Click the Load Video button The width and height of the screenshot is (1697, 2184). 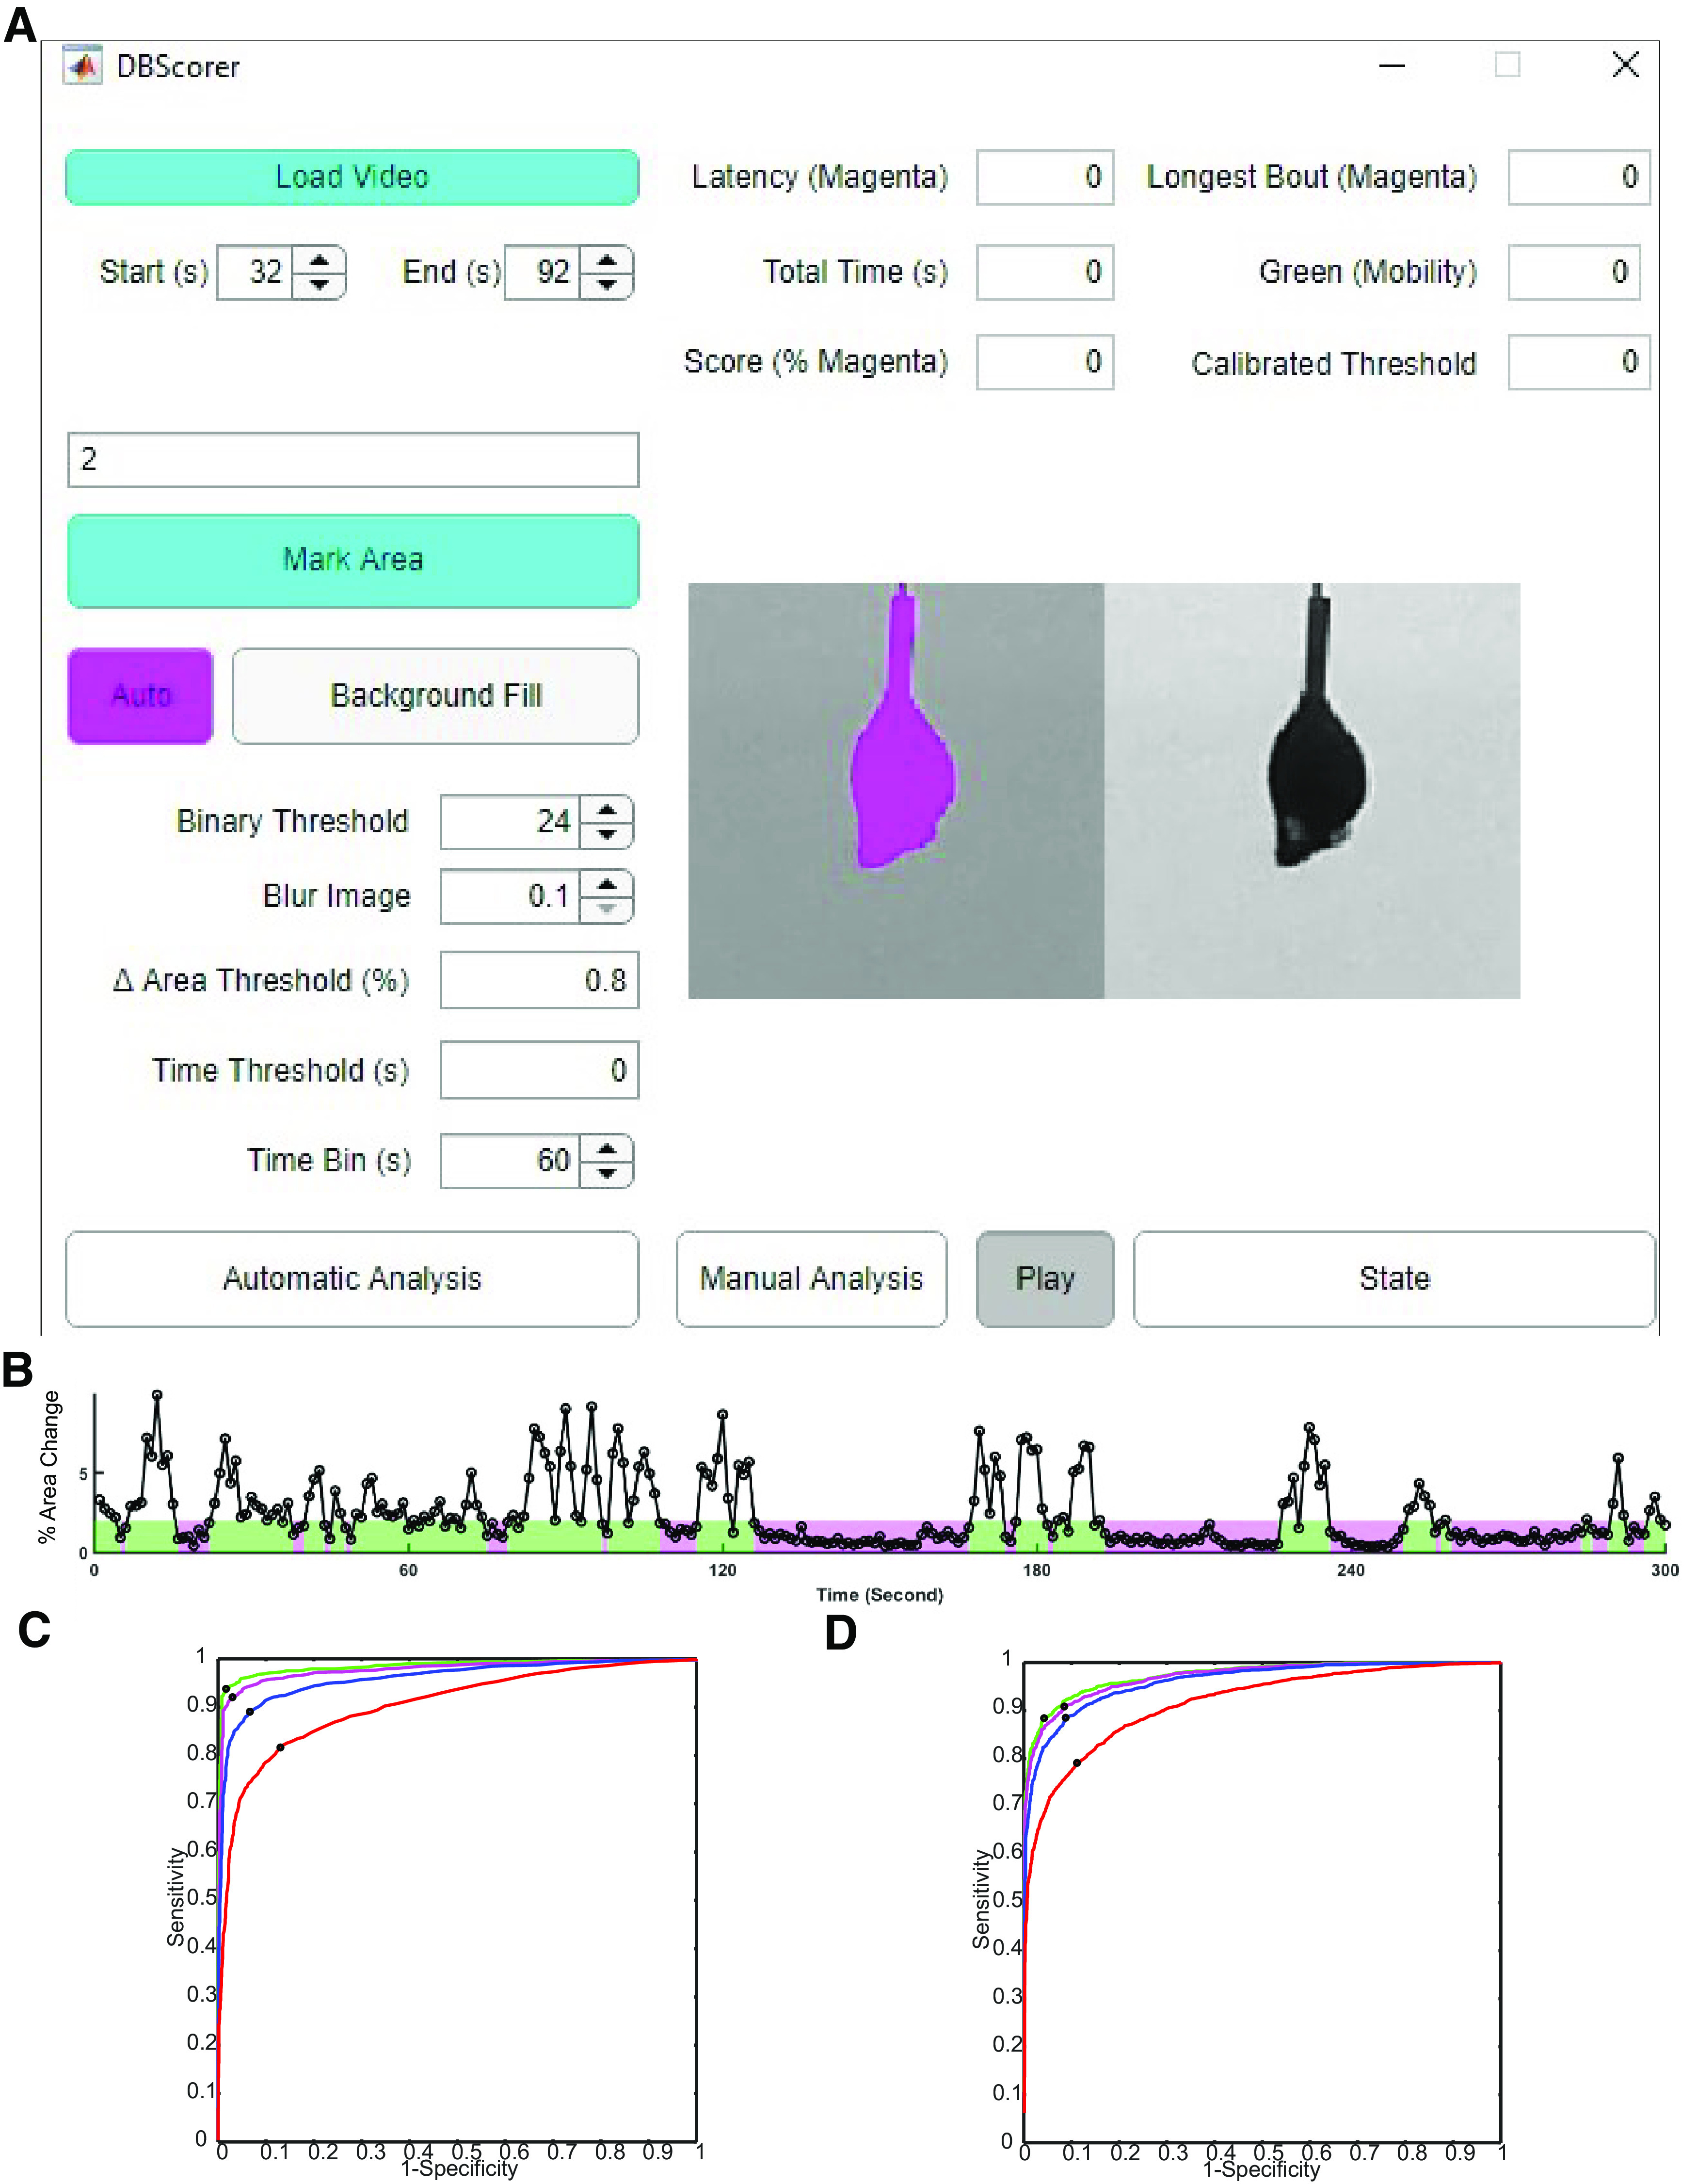point(352,177)
